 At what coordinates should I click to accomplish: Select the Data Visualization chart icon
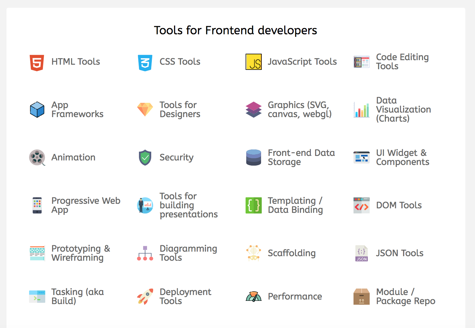[361, 110]
